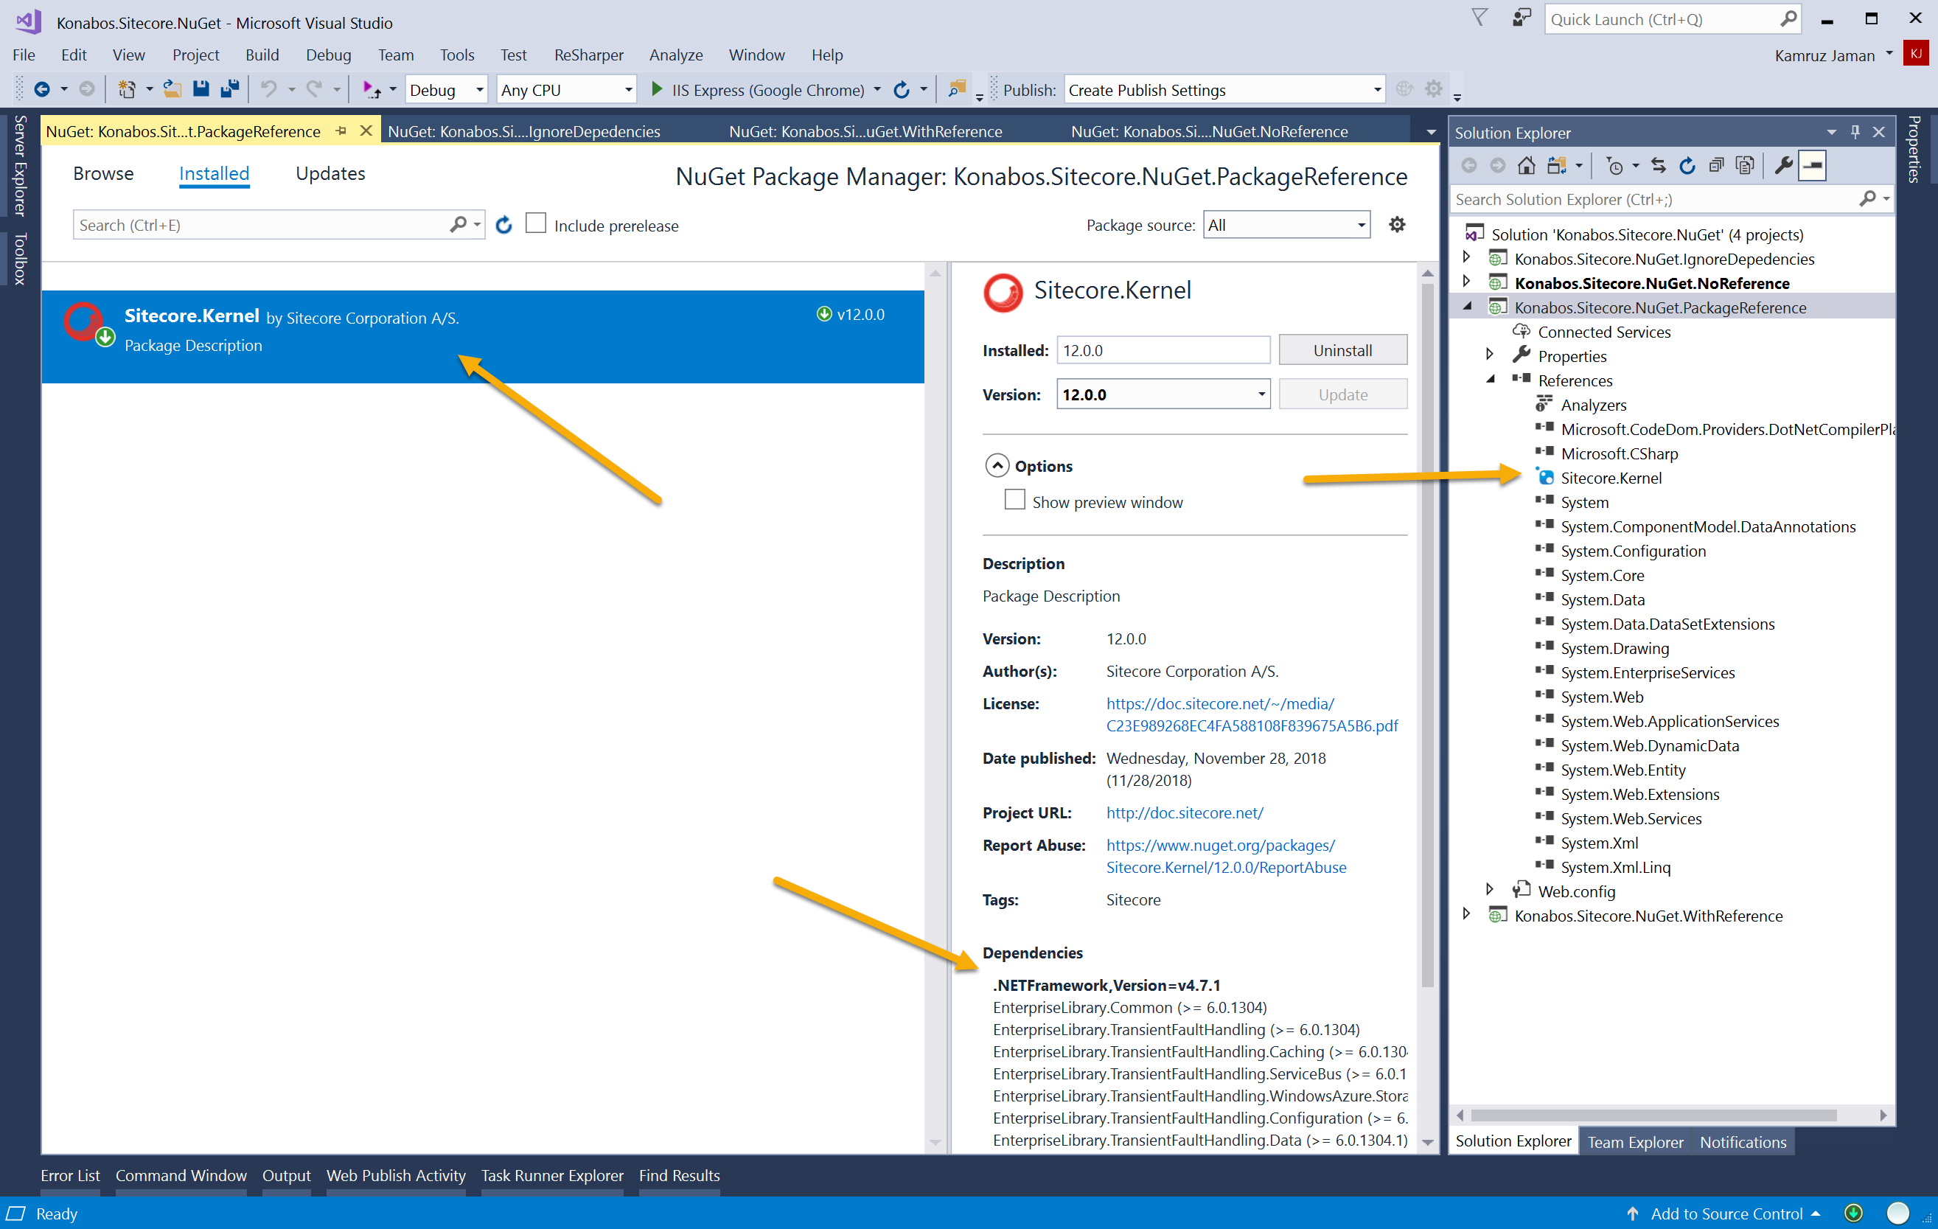This screenshot has height=1229, width=1938.
Task: Click the Save All toolbar icon
Action: [x=230, y=89]
